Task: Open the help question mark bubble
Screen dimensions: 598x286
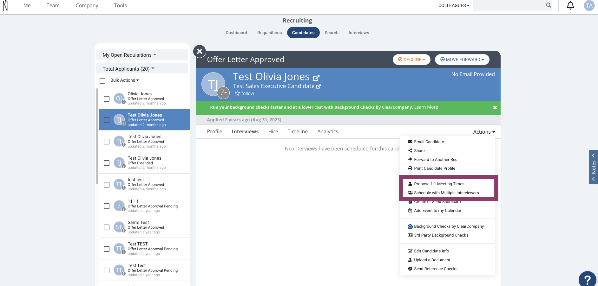Action: pos(588,279)
